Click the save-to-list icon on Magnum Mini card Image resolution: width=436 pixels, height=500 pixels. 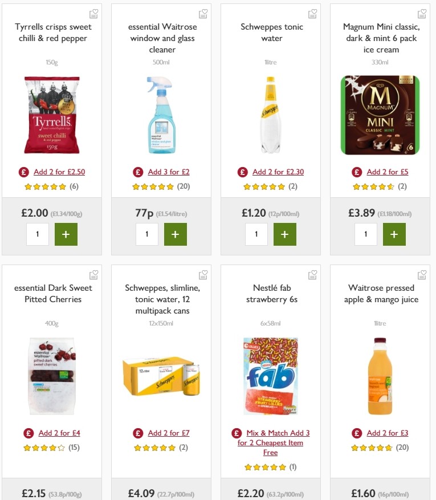coord(422,13)
